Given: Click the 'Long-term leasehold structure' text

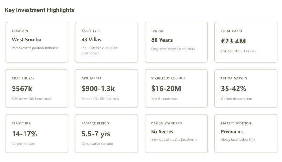Looking at the screenshot, I should pos(173,49).
